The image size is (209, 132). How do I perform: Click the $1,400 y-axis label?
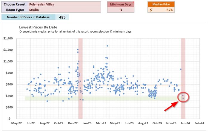[x=8, y=39]
